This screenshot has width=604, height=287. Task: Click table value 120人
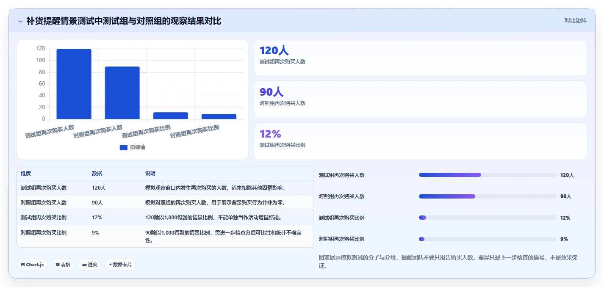click(x=99, y=188)
